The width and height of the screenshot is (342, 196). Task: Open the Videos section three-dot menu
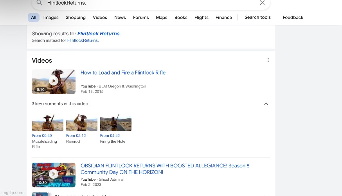click(268, 60)
